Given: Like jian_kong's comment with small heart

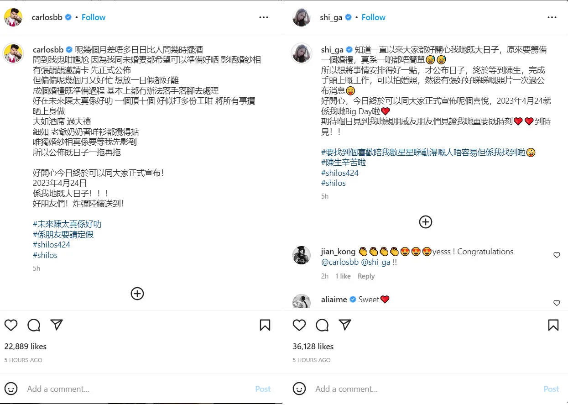Looking at the screenshot, I should tap(557, 255).
